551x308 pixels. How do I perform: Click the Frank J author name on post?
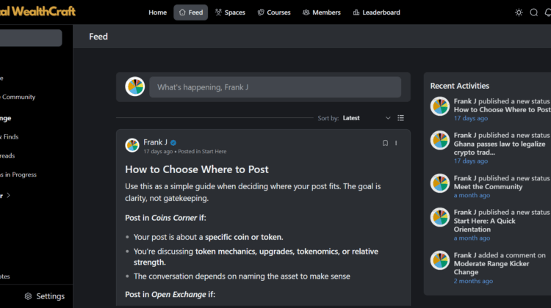point(155,142)
